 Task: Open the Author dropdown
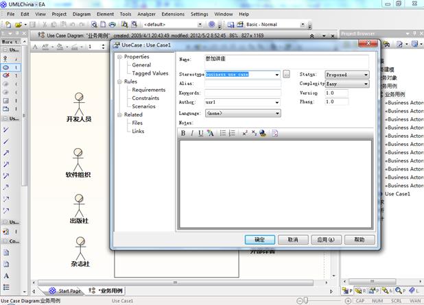coord(277,102)
